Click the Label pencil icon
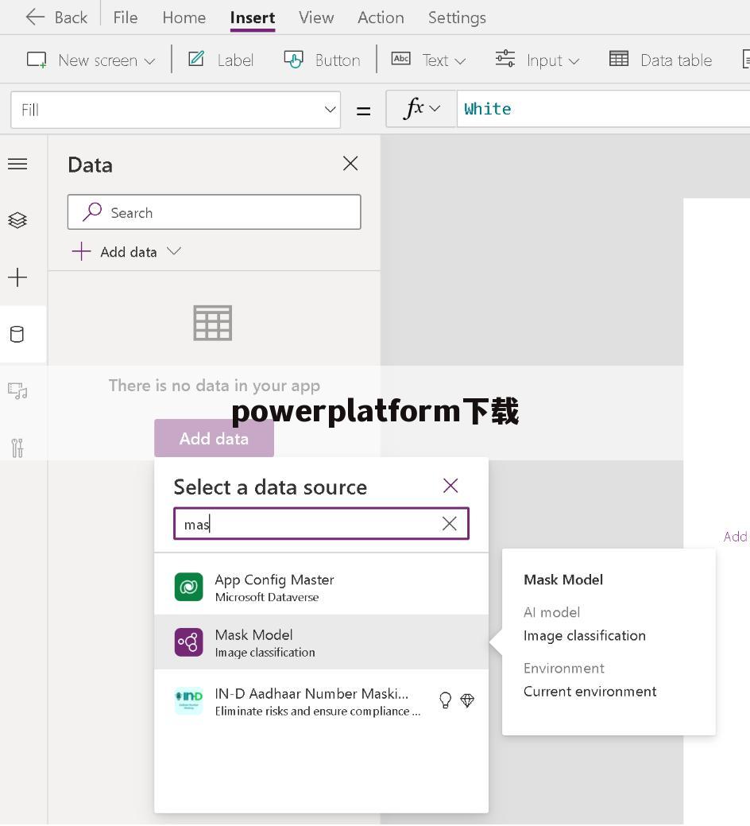 [x=196, y=58]
